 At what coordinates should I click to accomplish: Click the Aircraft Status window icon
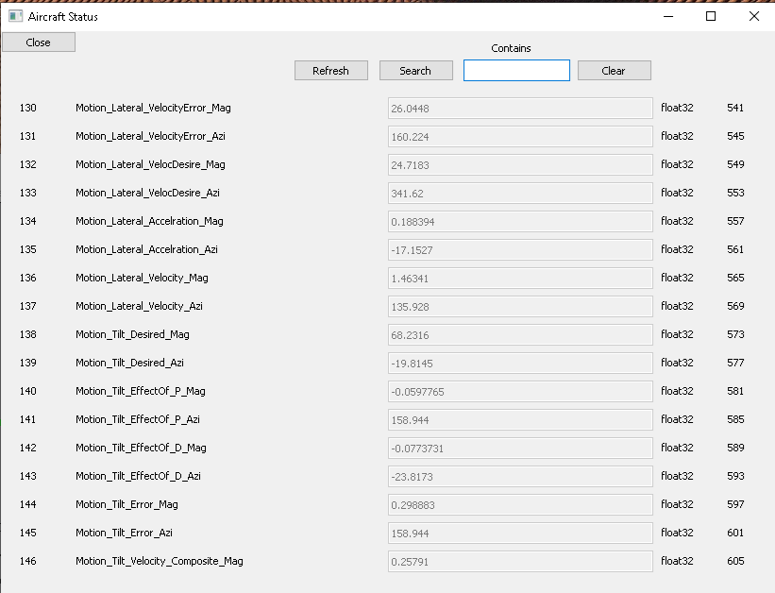(15, 16)
